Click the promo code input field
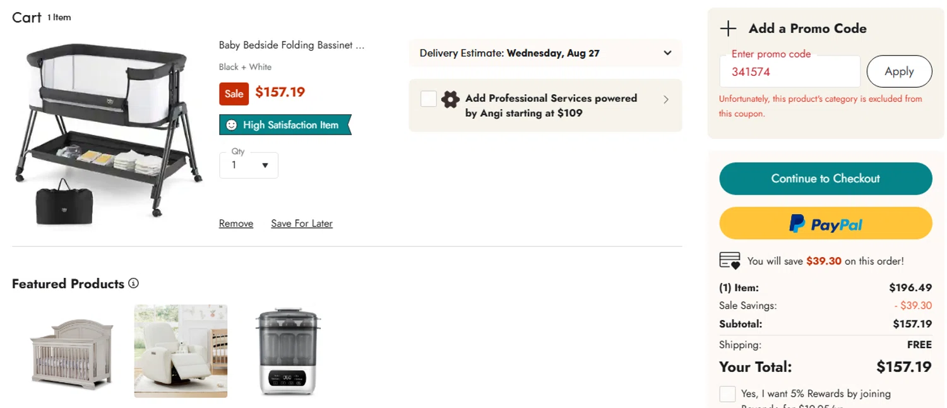The width and height of the screenshot is (947, 408). tap(789, 72)
